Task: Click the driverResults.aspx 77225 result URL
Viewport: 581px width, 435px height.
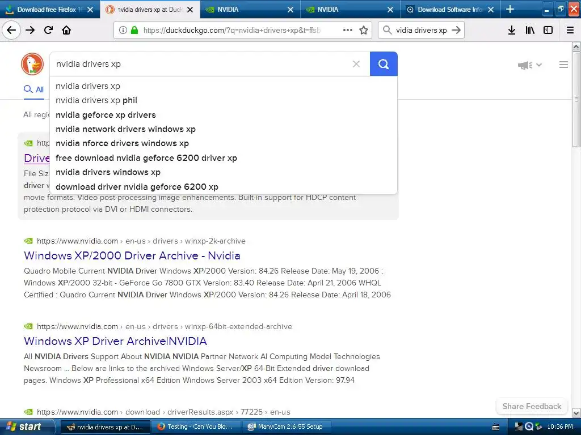Action: [x=163, y=412]
